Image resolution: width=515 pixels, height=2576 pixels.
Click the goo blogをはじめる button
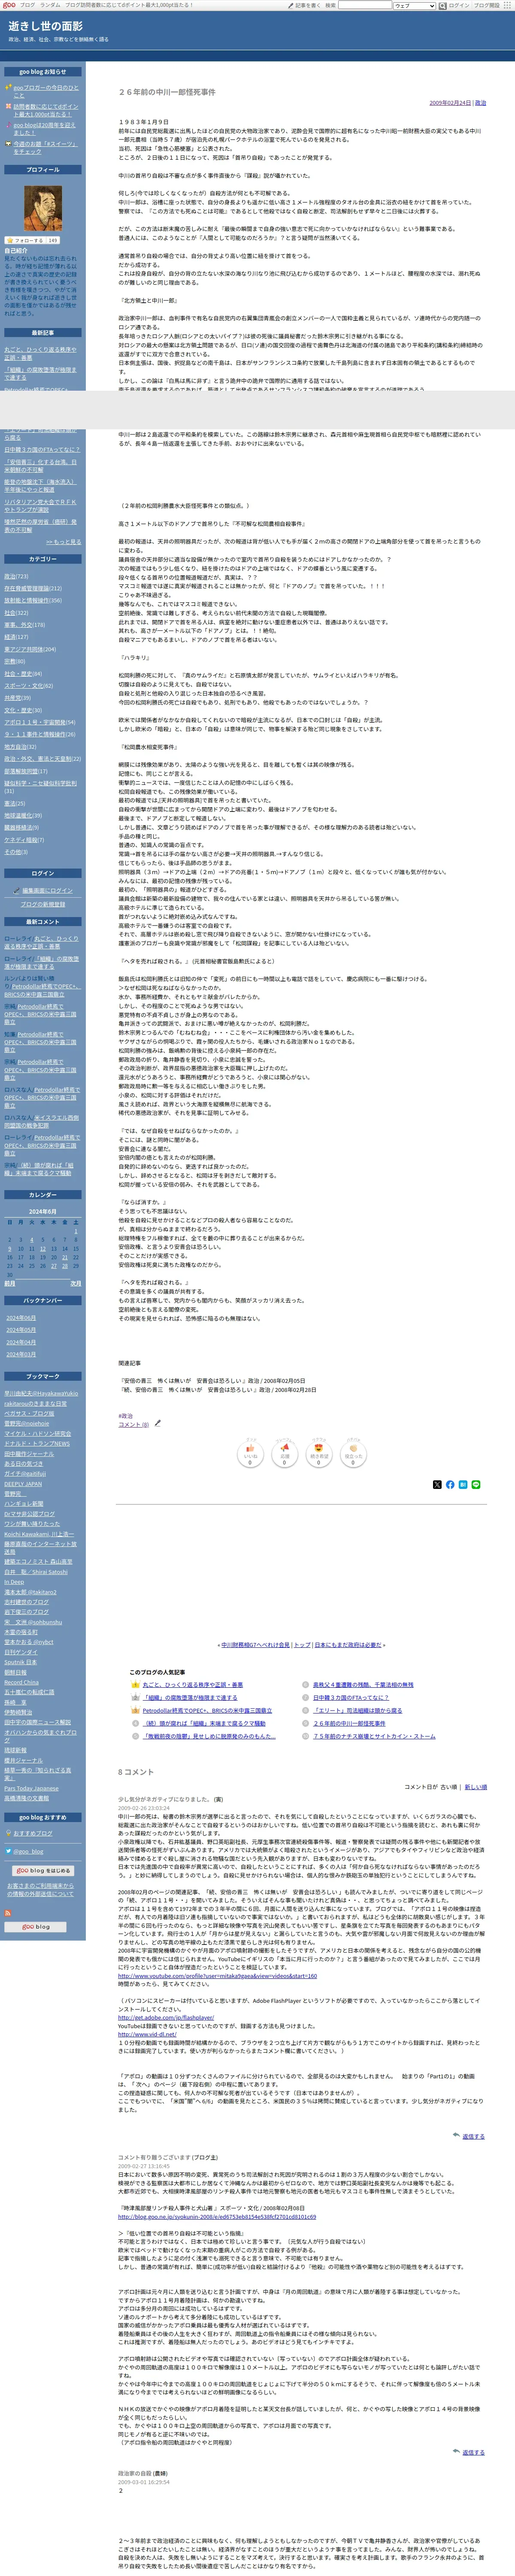pos(43,1870)
